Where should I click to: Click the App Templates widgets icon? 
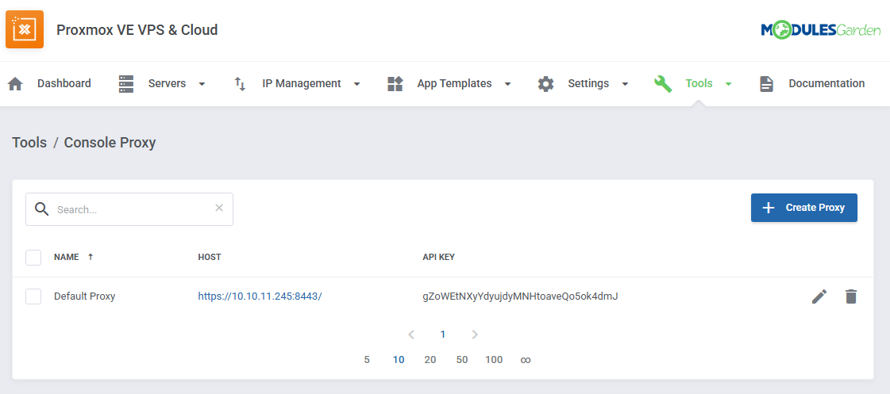395,84
